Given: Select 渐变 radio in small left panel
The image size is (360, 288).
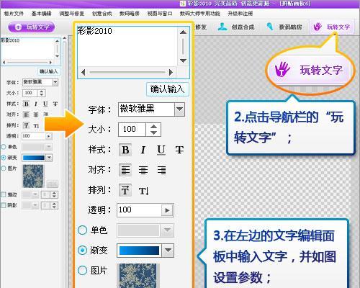Looking at the screenshot, I should coord(4,158).
